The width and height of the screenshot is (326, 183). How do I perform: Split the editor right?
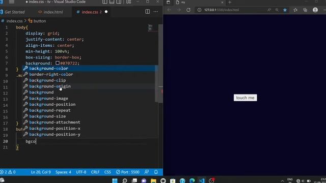coord(147,12)
